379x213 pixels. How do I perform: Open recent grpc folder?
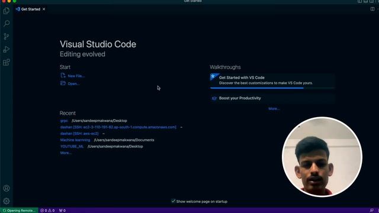click(65, 121)
